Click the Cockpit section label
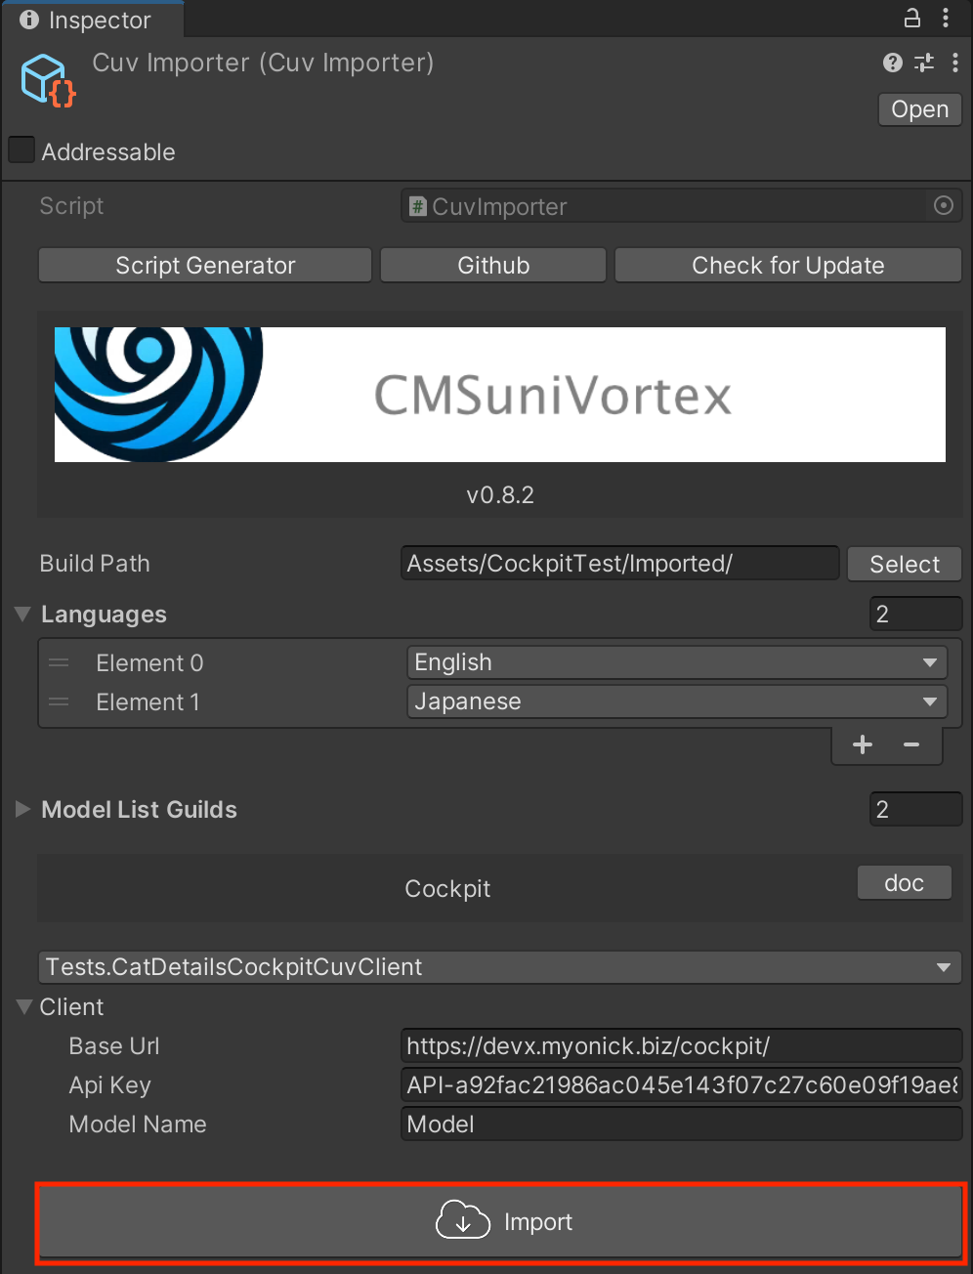The height and width of the screenshot is (1274, 973). pyautogui.click(x=447, y=889)
